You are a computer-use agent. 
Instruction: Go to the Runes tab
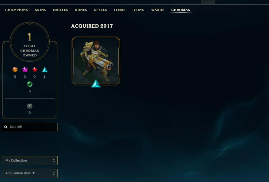tap(81, 10)
